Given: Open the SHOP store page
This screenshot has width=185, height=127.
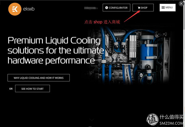Looking at the screenshot, I should point(143,7).
